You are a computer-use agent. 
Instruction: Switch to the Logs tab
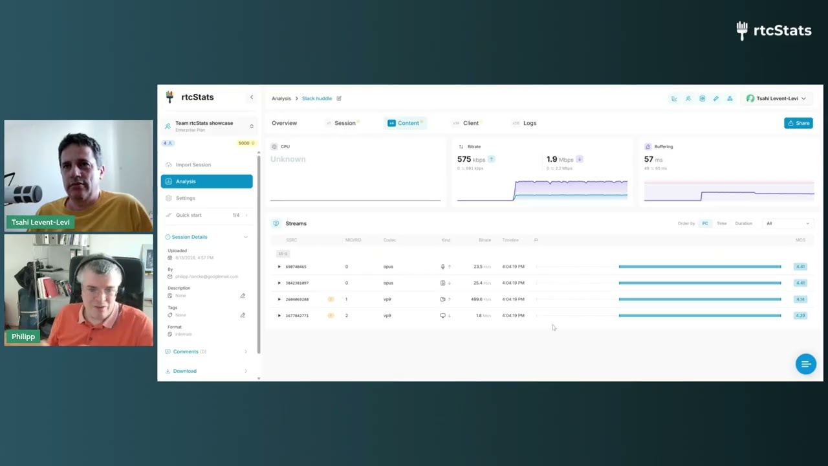(525, 123)
